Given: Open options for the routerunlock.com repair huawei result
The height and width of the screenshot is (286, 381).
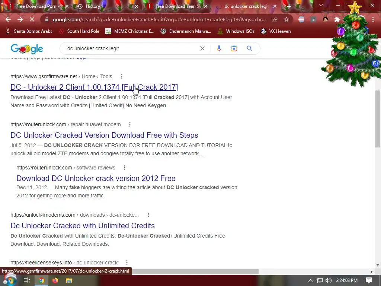Looking at the screenshot, I should (130, 124).
